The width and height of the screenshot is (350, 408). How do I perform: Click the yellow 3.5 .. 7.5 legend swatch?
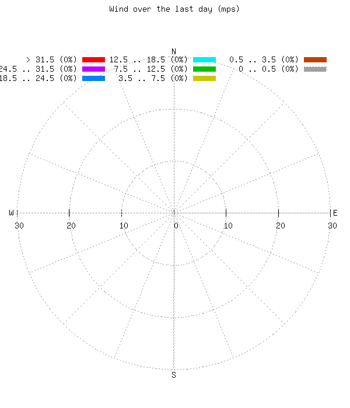pos(204,78)
